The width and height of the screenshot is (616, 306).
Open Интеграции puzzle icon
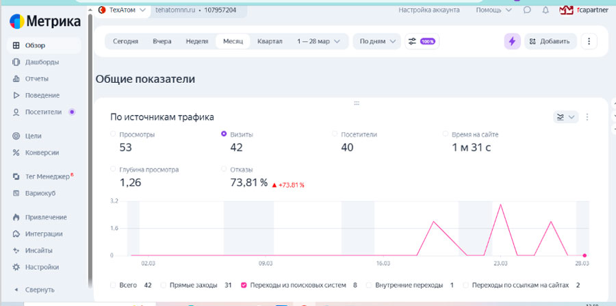(x=16, y=233)
